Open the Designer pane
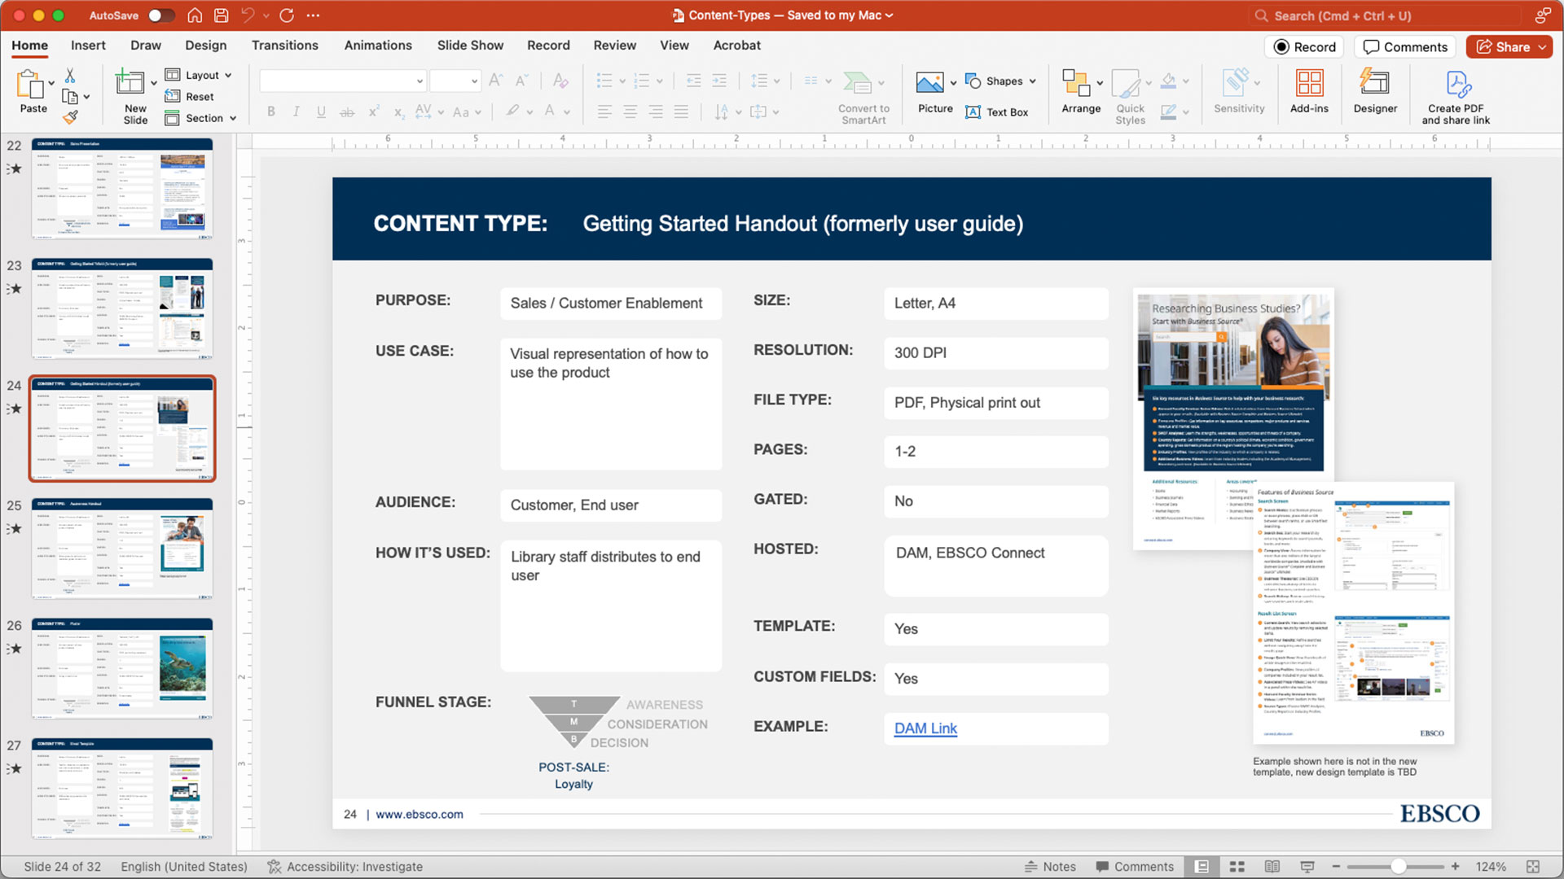Screen dimensions: 1564x879 click(1374, 90)
